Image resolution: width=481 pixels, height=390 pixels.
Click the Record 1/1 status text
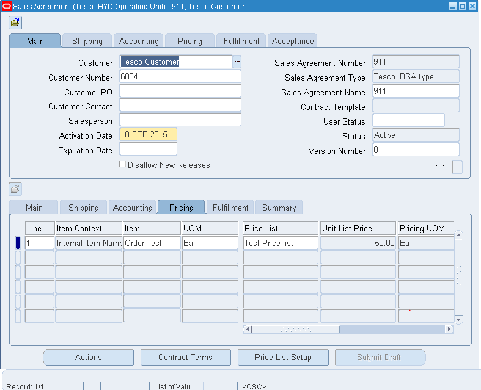25,386
